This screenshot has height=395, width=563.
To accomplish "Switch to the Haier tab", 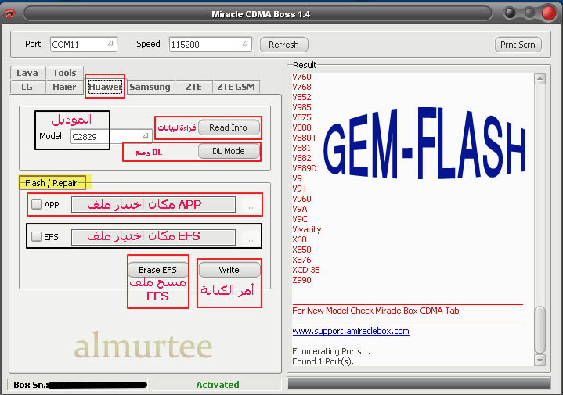I will [64, 87].
